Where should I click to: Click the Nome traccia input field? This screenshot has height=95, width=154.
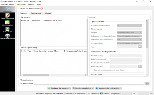pyautogui.click(x=129, y=29)
